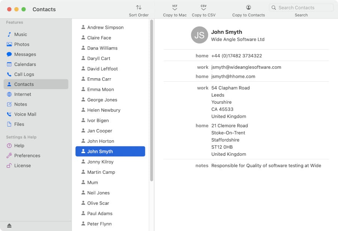The image size is (338, 231).
Task: Open the Notes section
Action: [21, 104]
